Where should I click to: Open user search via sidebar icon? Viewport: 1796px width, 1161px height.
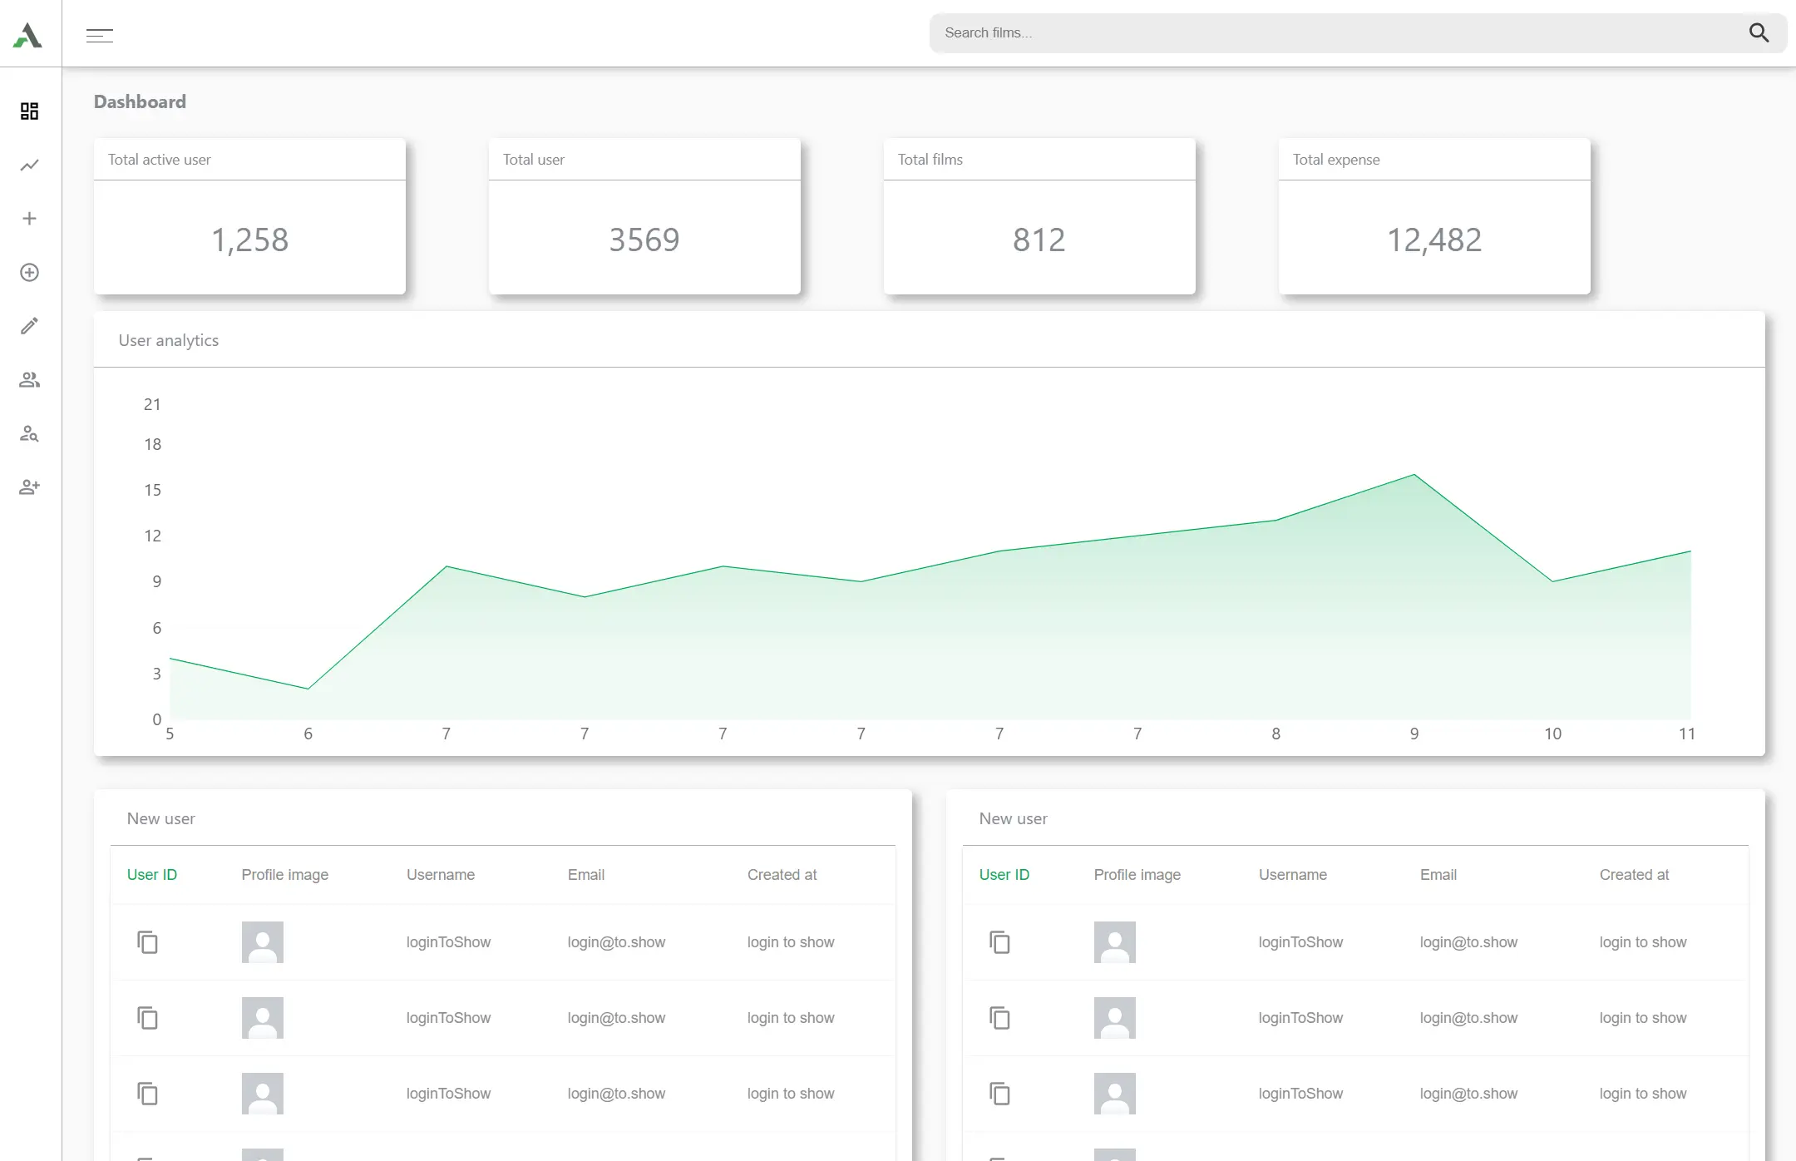point(29,433)
